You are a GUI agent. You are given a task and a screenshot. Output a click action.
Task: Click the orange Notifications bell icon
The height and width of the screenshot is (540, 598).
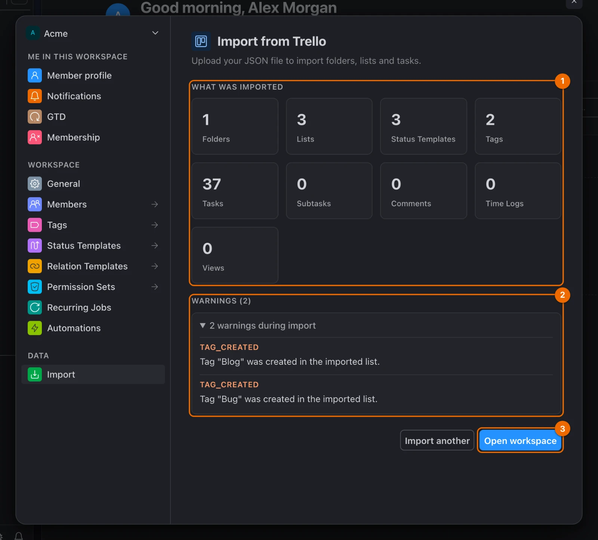pyautogui.click(x=35, y=96)
